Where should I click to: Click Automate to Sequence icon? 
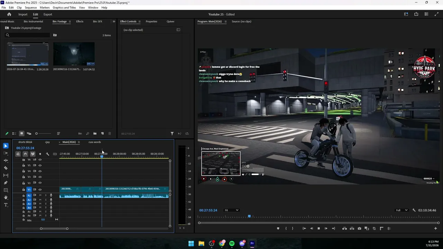click(x=80, y=133)
